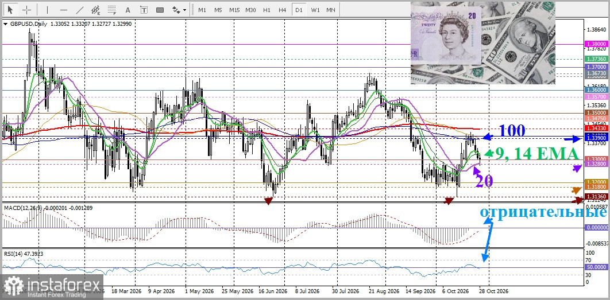Expand the GBPUSD,Daily chart title triangle

(x=5, y=24)
